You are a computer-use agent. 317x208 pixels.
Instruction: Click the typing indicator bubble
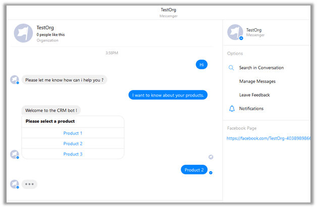(29, 184)
